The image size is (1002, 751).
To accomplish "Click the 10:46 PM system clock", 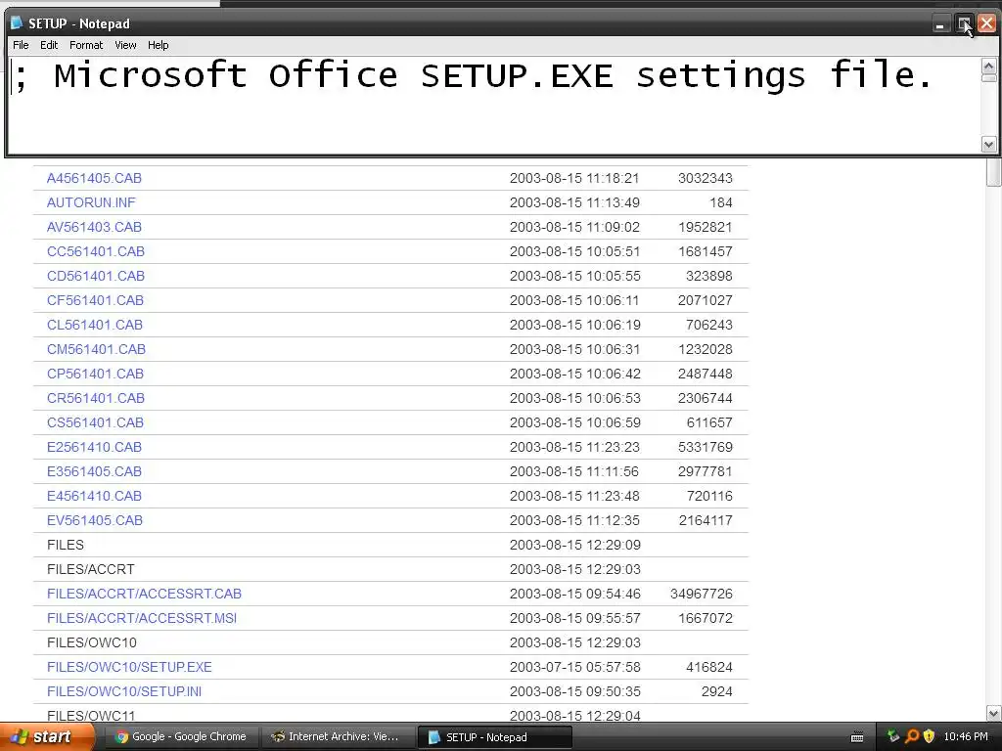I will [966, 736].
